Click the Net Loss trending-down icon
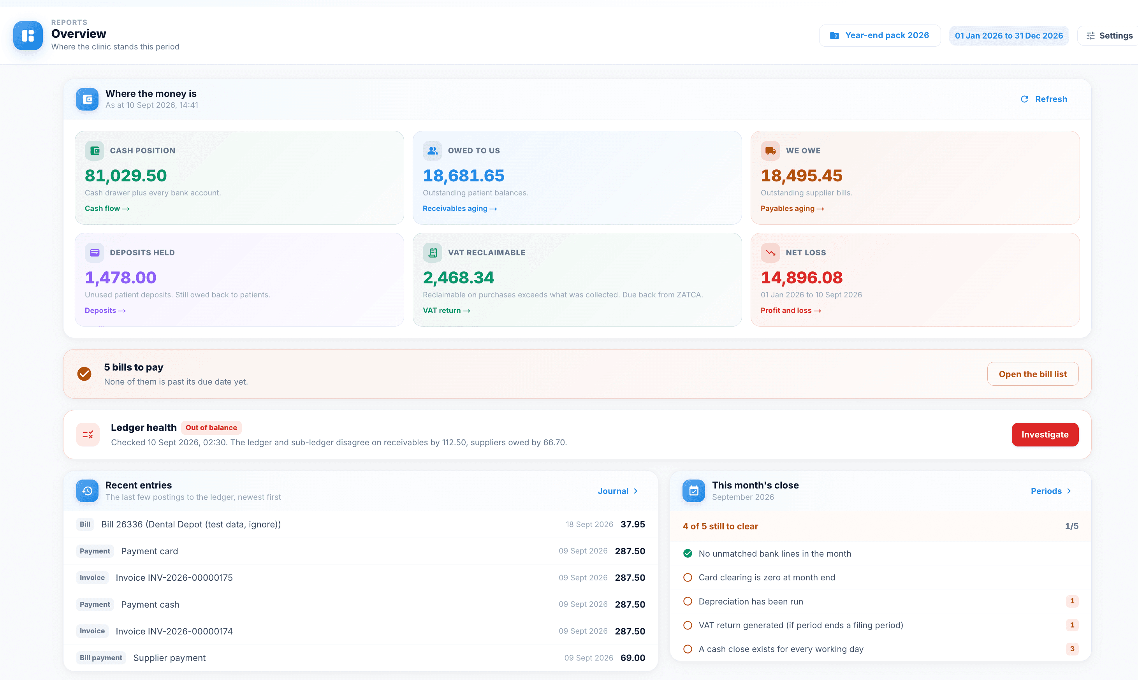 tap(770, 253)
